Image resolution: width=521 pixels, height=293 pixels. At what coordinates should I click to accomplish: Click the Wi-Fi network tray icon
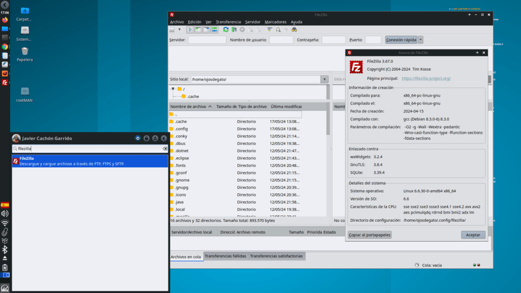(5, 223)
